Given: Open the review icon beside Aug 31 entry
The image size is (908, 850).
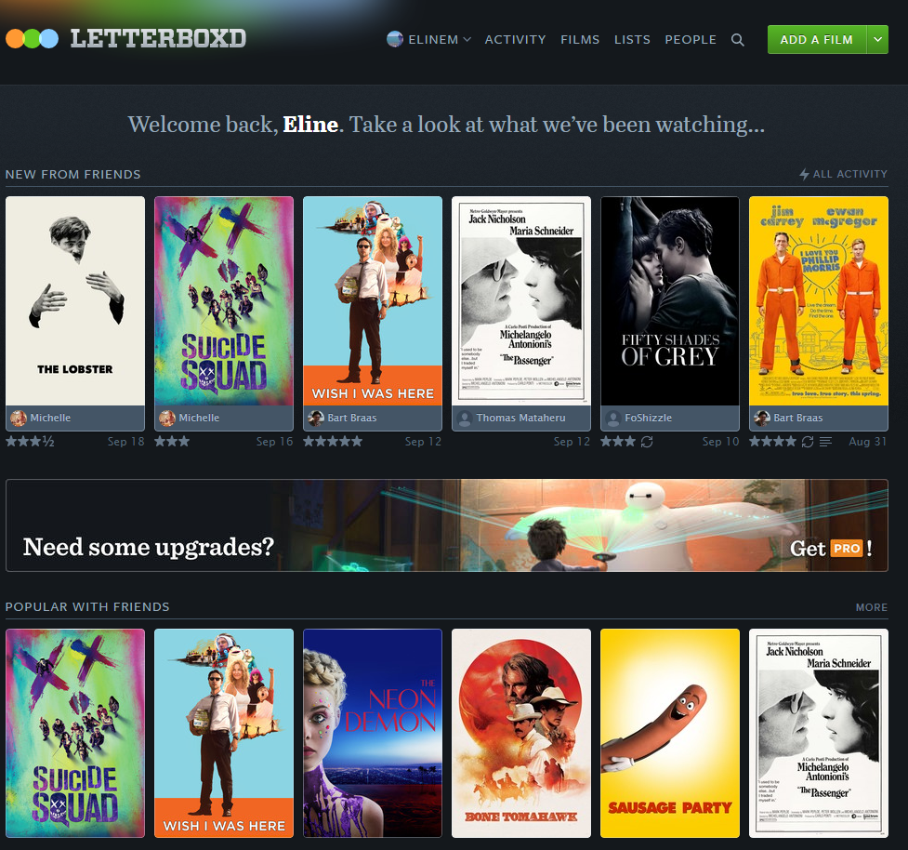Looking at the screenshot, I should [826, 442].
